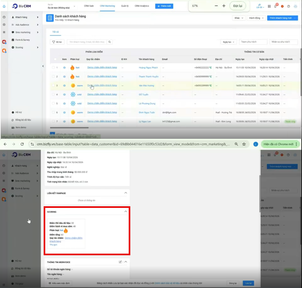Viewport: 302px width, 288px height.
Task: Open the Quản lý menu
Action: tap(125, 6)
